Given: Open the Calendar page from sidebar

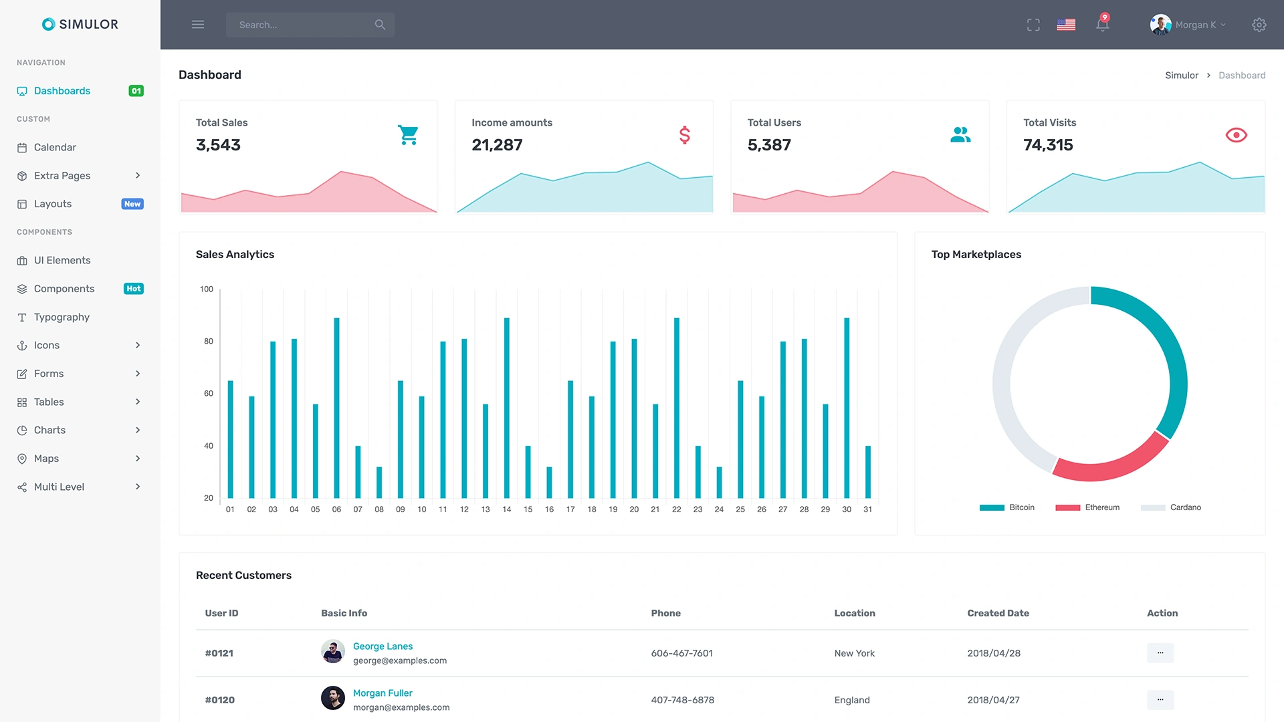Looking at the screenshot, I should tap(55, 147).
